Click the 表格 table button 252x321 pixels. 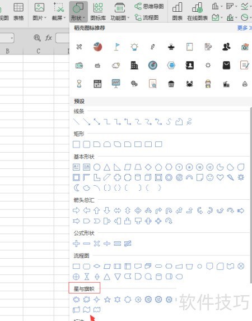click(18, 12)
